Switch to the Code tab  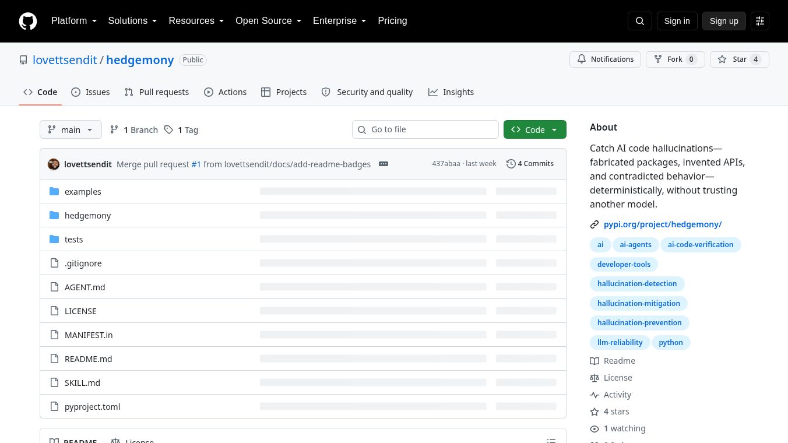point(40,92)
